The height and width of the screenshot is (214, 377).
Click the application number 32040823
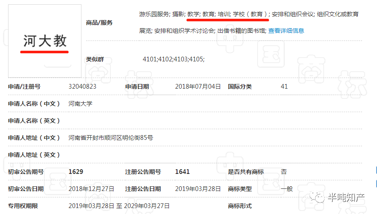(82, 87)
